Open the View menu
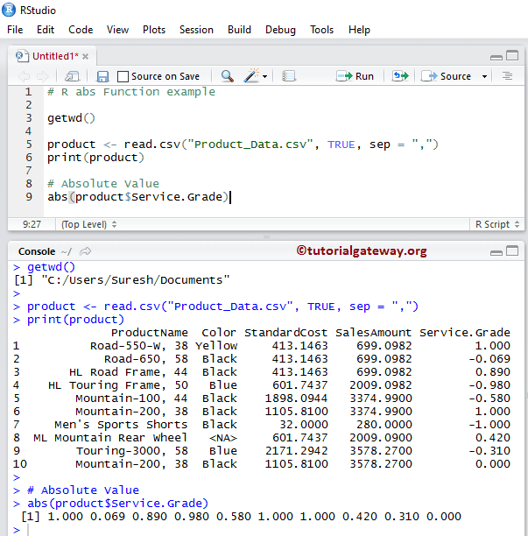The image size is (528, 536). [117, 30]
